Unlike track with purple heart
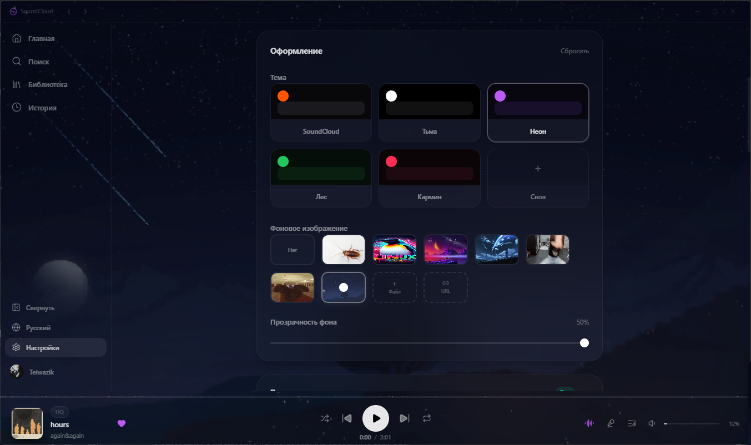Screen dimensions: 751x445 tap(122, 423)
